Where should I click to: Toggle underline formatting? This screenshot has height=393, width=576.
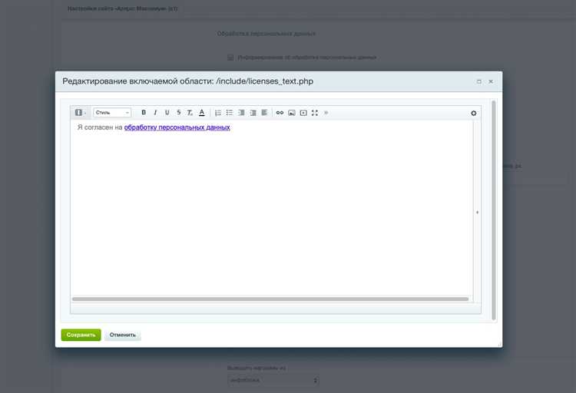click(167, 113)
